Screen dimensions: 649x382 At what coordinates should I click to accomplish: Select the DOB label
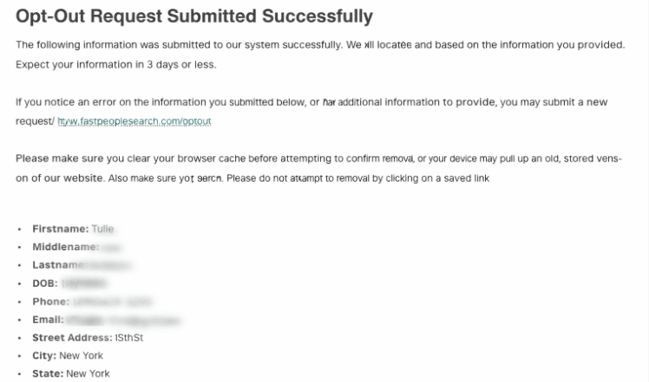[x=45, y=283]
